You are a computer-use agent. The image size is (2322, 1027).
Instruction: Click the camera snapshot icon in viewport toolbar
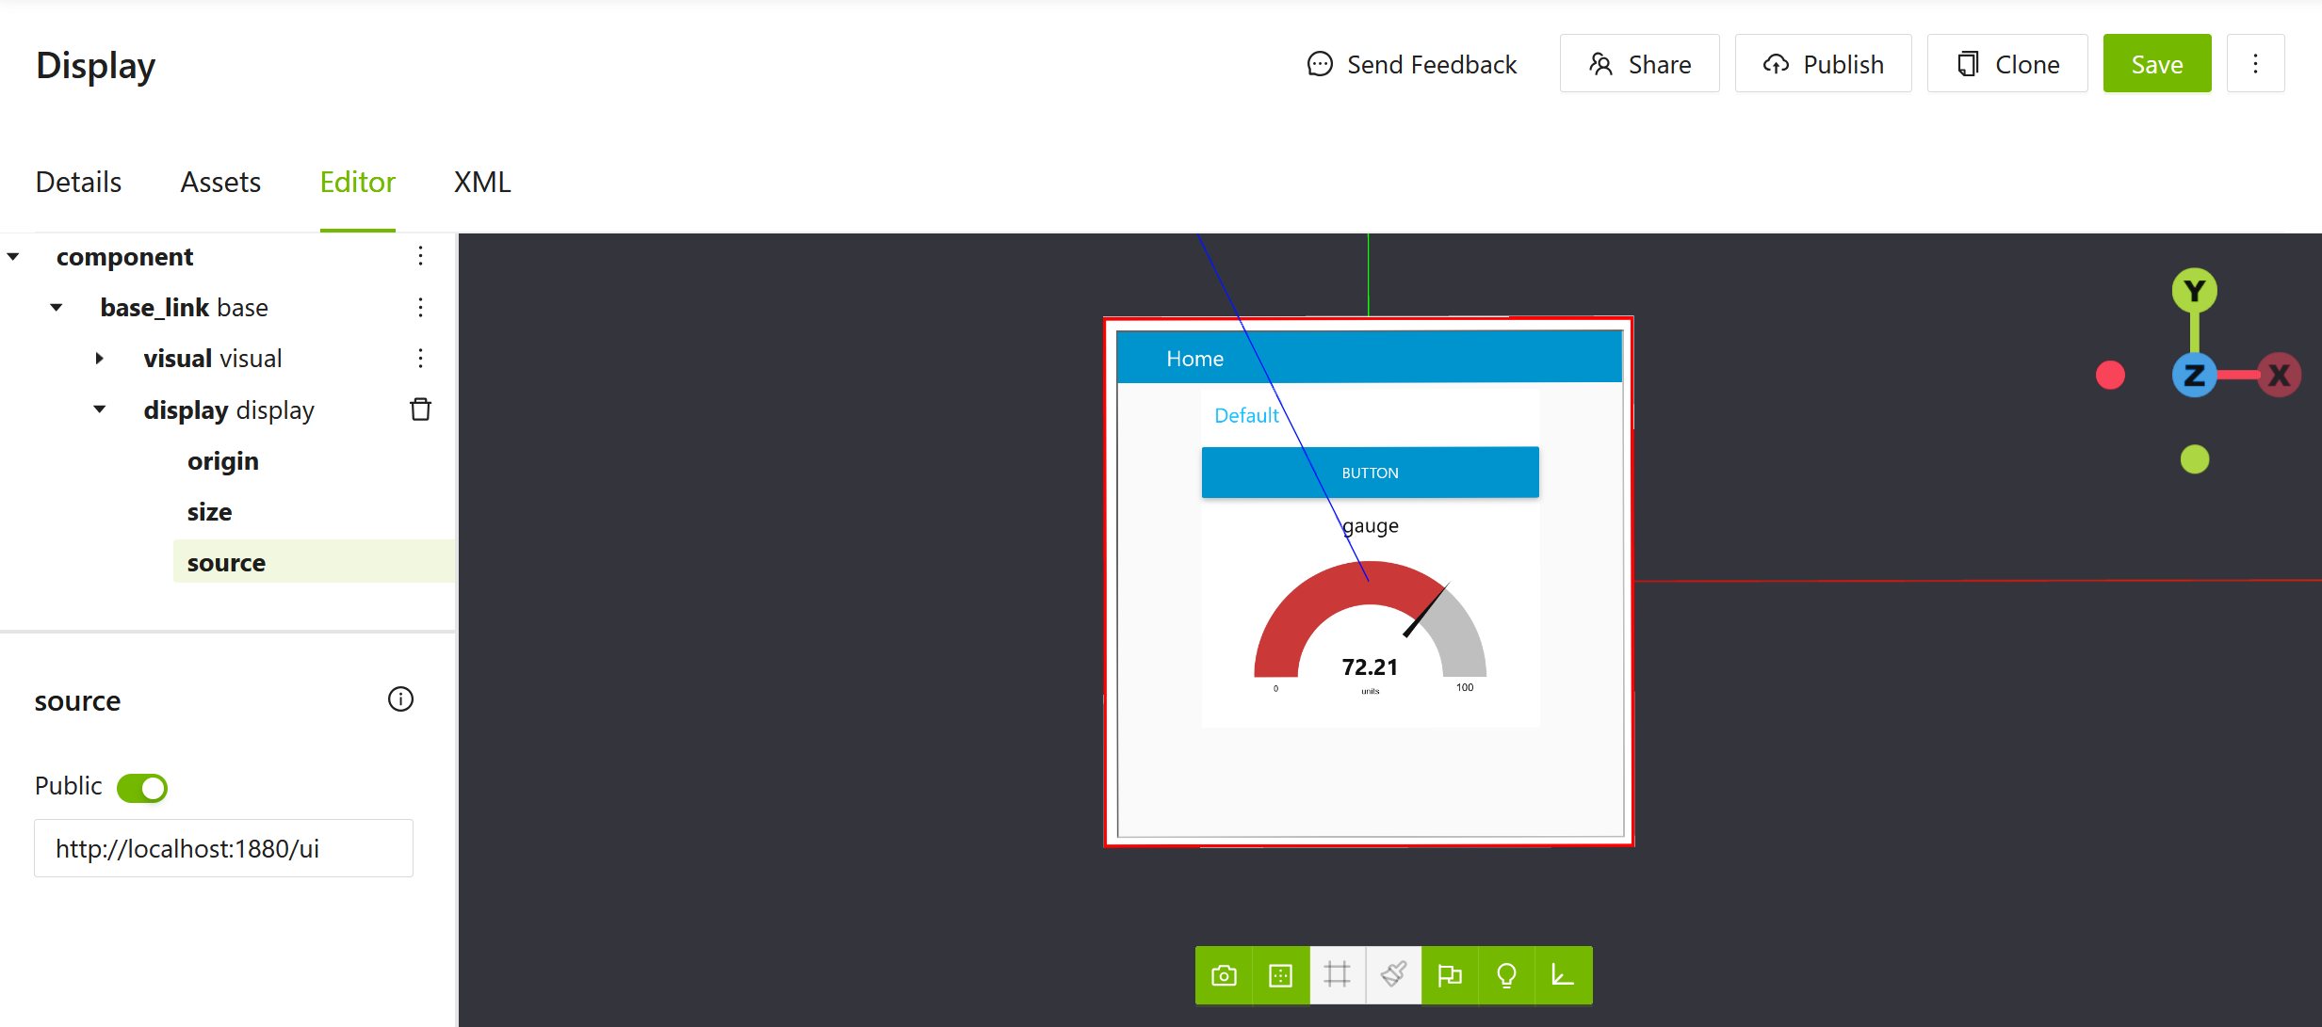click(1224, 975)
